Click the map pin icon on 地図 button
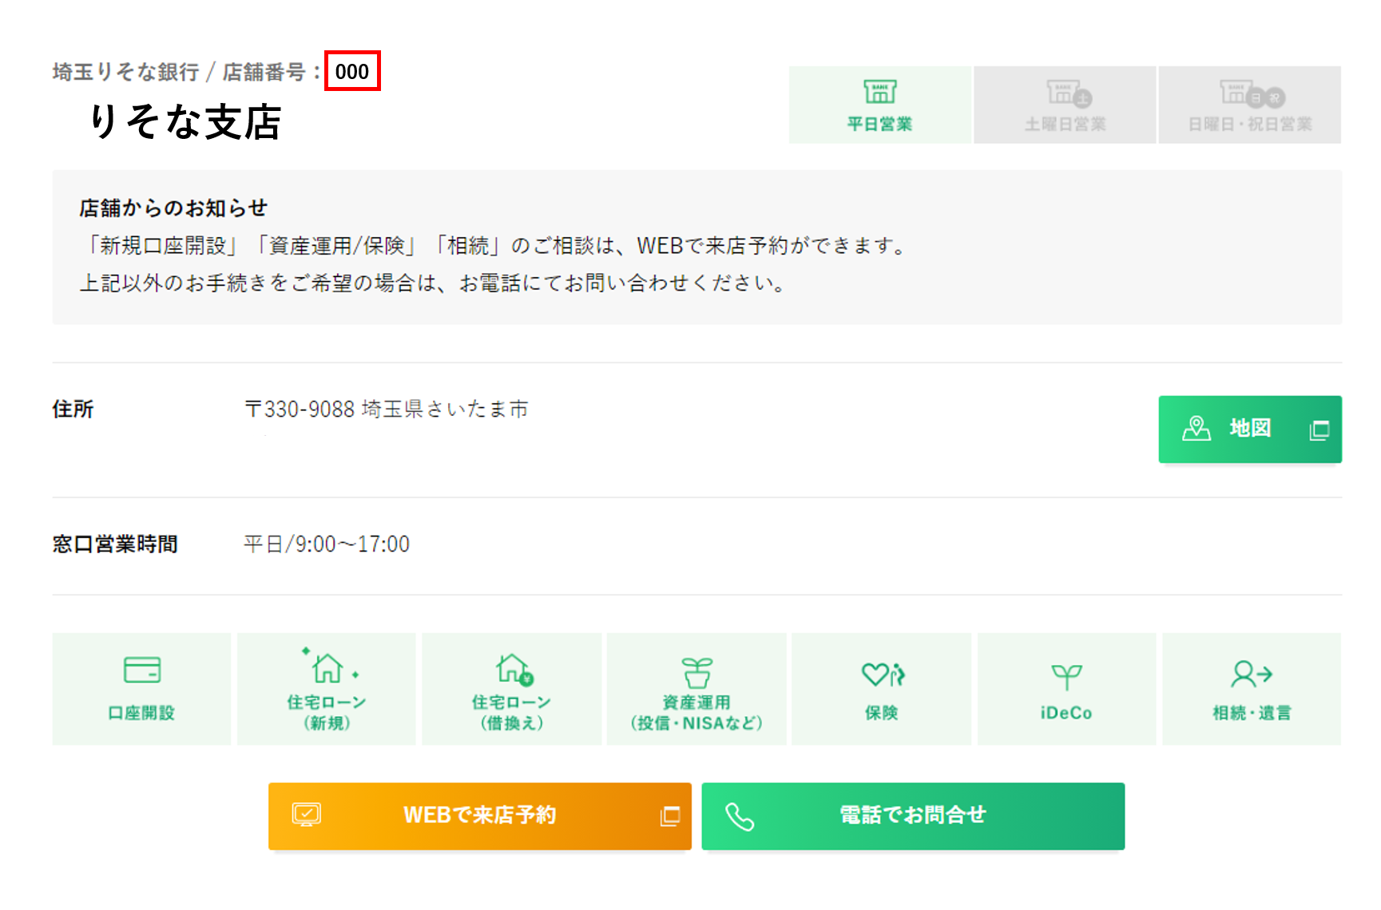The image size is (1381, 910). tap(1196, 429)
